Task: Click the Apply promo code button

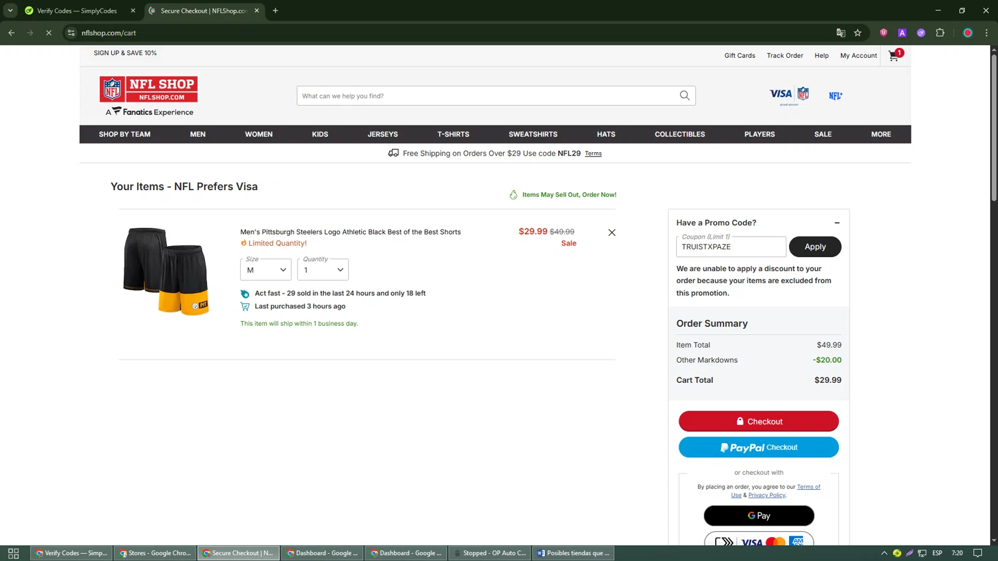Action: point(815,247)
